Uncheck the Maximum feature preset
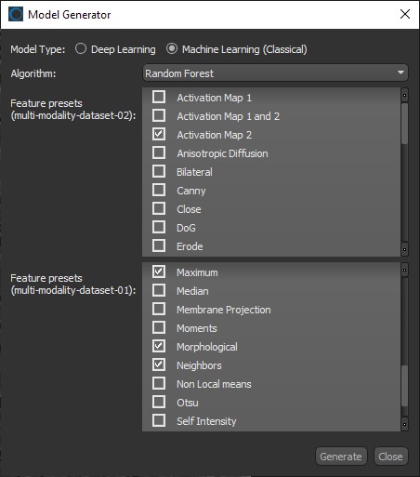The width and height of the screenshot is (420, 477). pyautogui.click(x=159, y=272)
